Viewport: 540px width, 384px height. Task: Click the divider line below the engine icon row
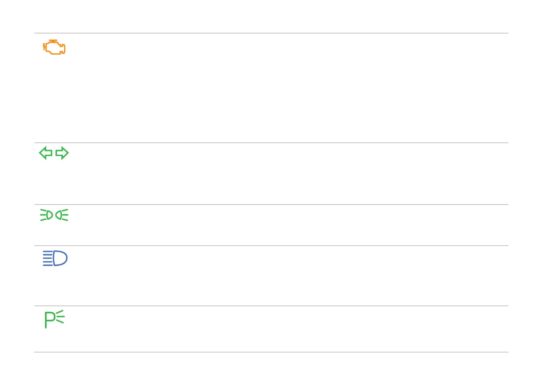coord(271,143)
